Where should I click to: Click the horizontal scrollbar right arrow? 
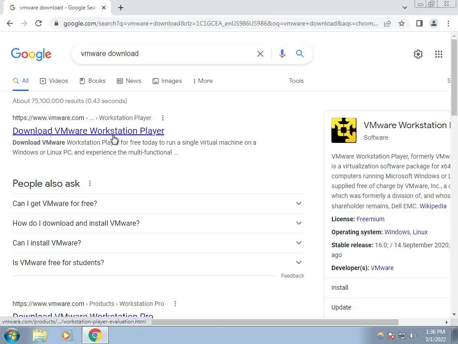447,322
